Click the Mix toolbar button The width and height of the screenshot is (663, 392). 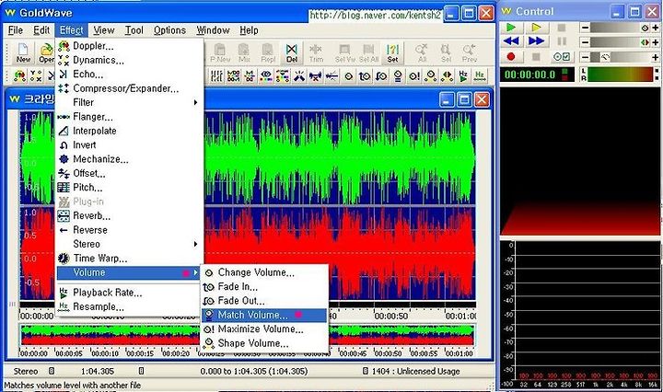244,53
